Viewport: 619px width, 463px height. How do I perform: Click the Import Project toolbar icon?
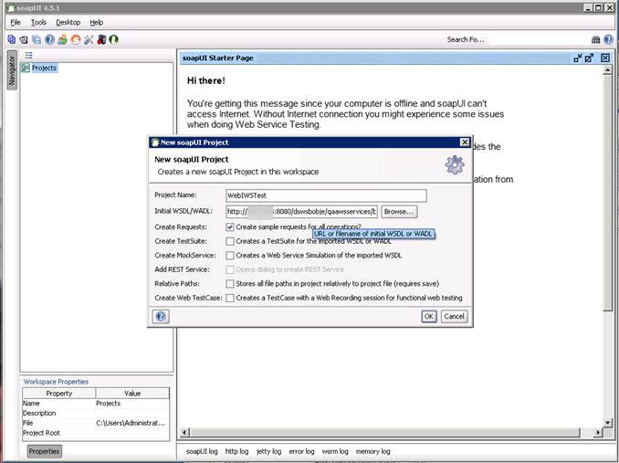pyautogui.click(x=24, y=39)
